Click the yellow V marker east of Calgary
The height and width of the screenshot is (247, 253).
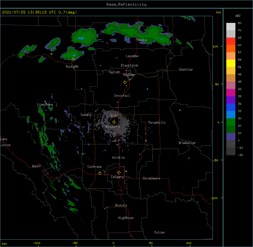pos(126,171)
